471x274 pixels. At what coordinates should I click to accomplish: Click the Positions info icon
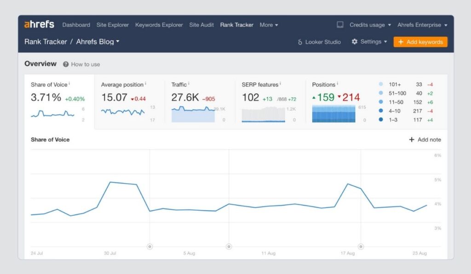337,84
